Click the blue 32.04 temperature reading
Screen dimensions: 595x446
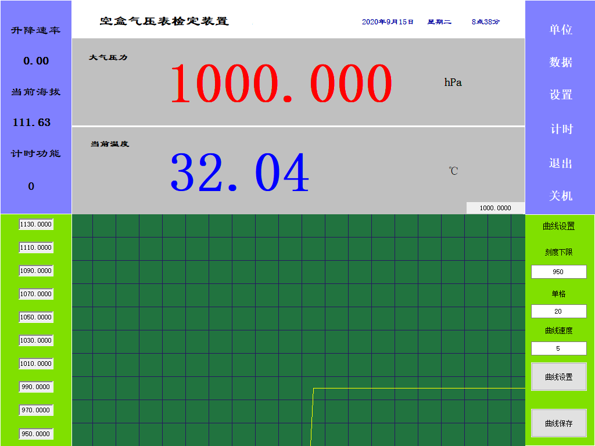click(239, 173)
